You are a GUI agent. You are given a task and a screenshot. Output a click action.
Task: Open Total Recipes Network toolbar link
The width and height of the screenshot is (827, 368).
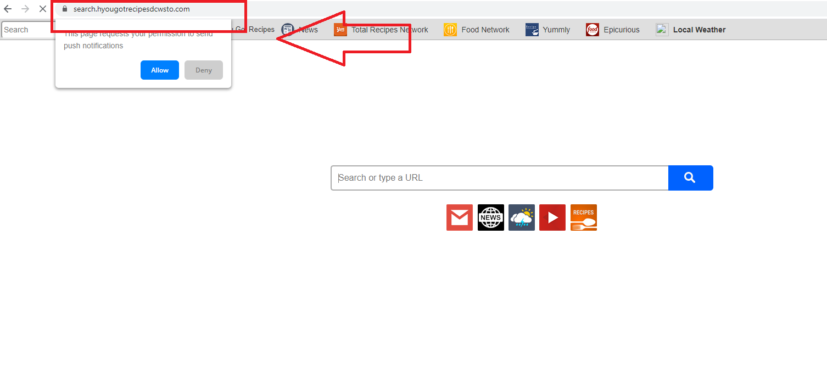381,30
